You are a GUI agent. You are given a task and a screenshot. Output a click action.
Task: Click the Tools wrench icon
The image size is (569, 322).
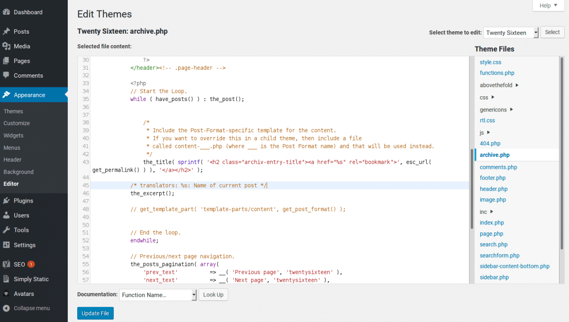click(7, 230)
